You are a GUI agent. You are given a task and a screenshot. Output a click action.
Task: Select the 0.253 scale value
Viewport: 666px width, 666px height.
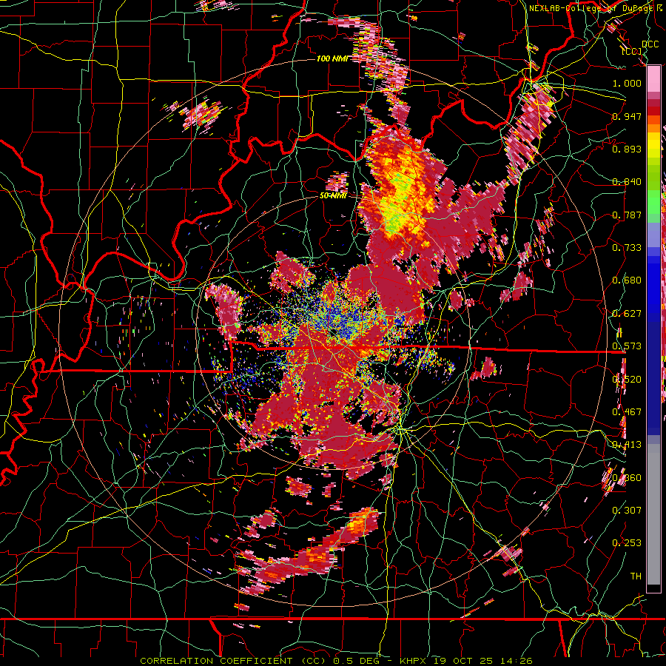pyautogui.click(x=627, y=543)
